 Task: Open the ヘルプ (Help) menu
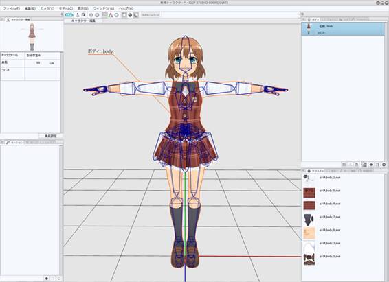(x=126, y=8)
